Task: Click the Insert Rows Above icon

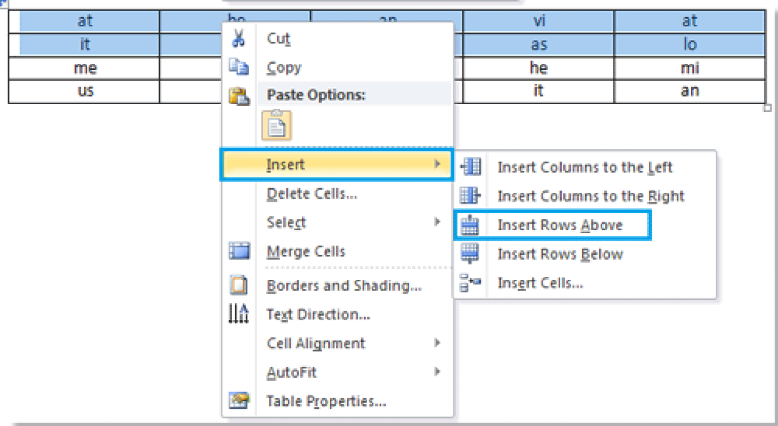Action: [x=471, y=225]
